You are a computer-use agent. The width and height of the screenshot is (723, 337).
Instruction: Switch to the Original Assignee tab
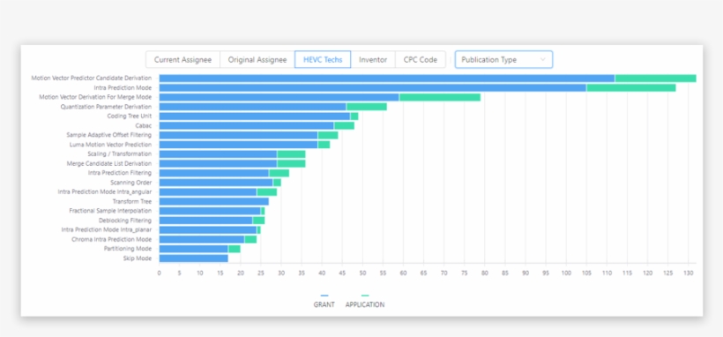(x=257, y=60)
